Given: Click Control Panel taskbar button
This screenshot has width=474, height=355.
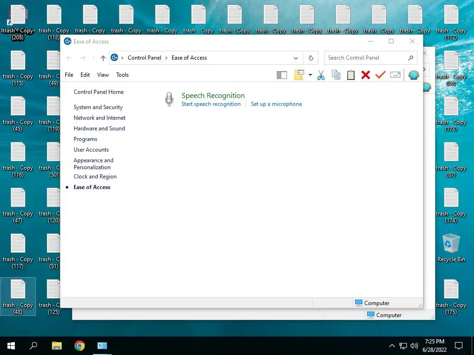Looking at the screenshot, I should coord(102,346).
